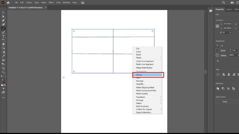Click the Y coordinate input field
The image size is (239, 134).
[x=228, y=28]
